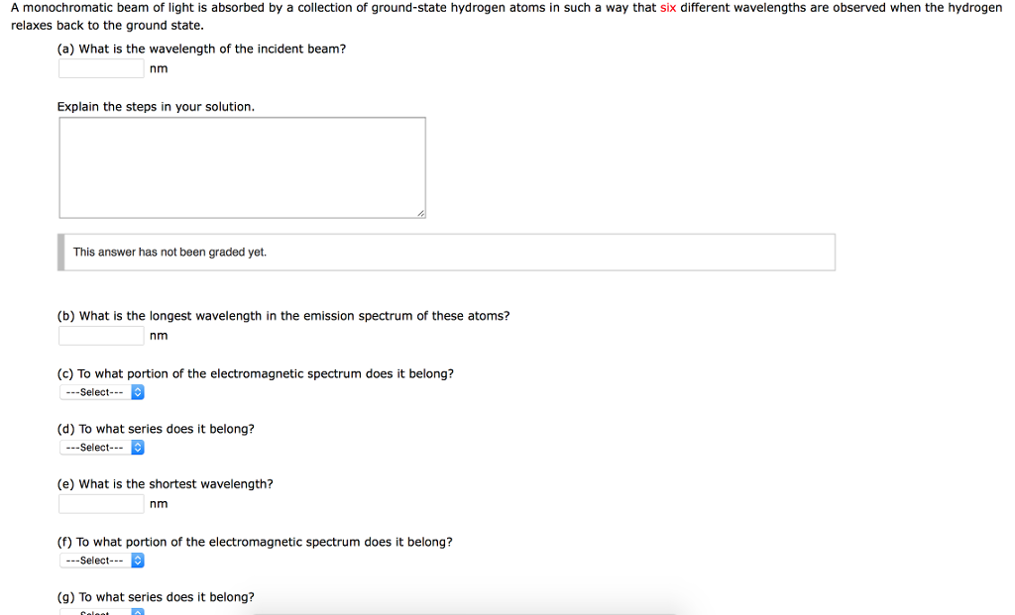
Task: Click the explanation text area resize handle
Action: (420, 213)
